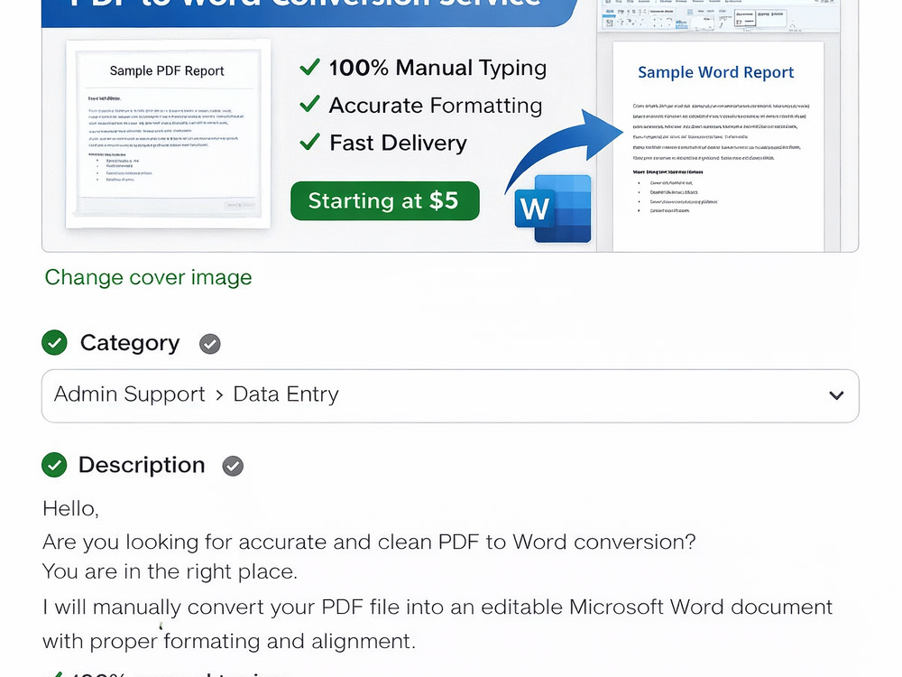Viewport: 902px width, 677px height.
Task: Click green checkmark next to Description heading
Action: (x=55, y=465)
